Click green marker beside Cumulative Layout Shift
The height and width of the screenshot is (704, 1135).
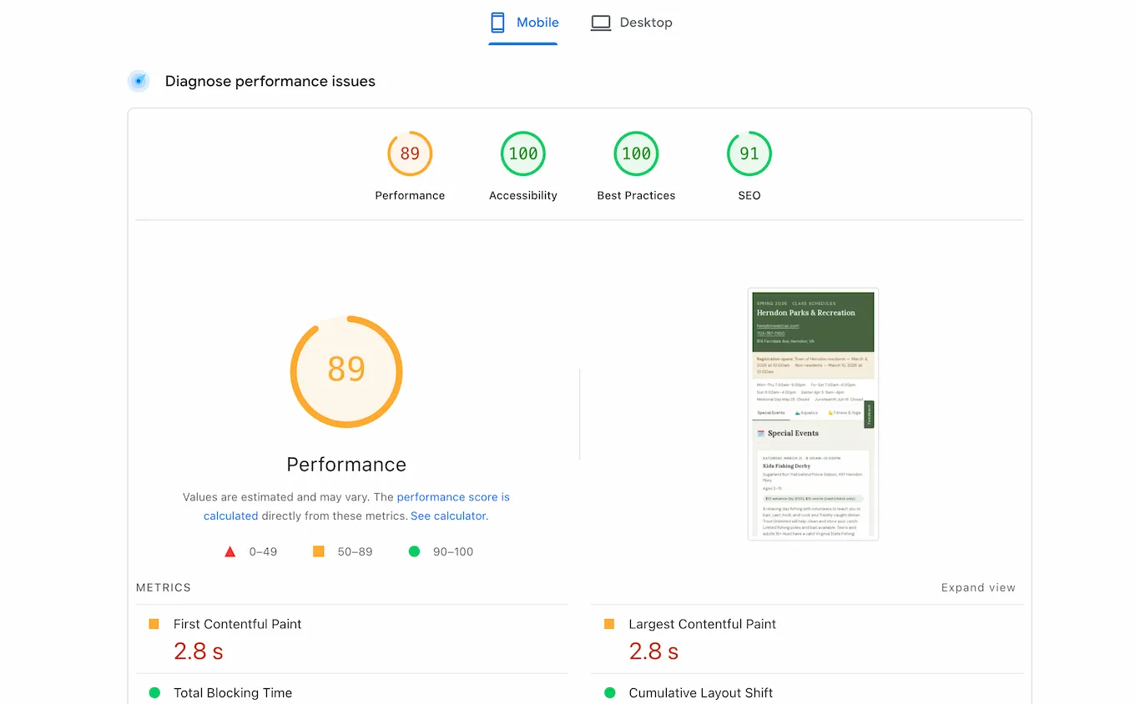pyautogui.click(x=609, y=692)
